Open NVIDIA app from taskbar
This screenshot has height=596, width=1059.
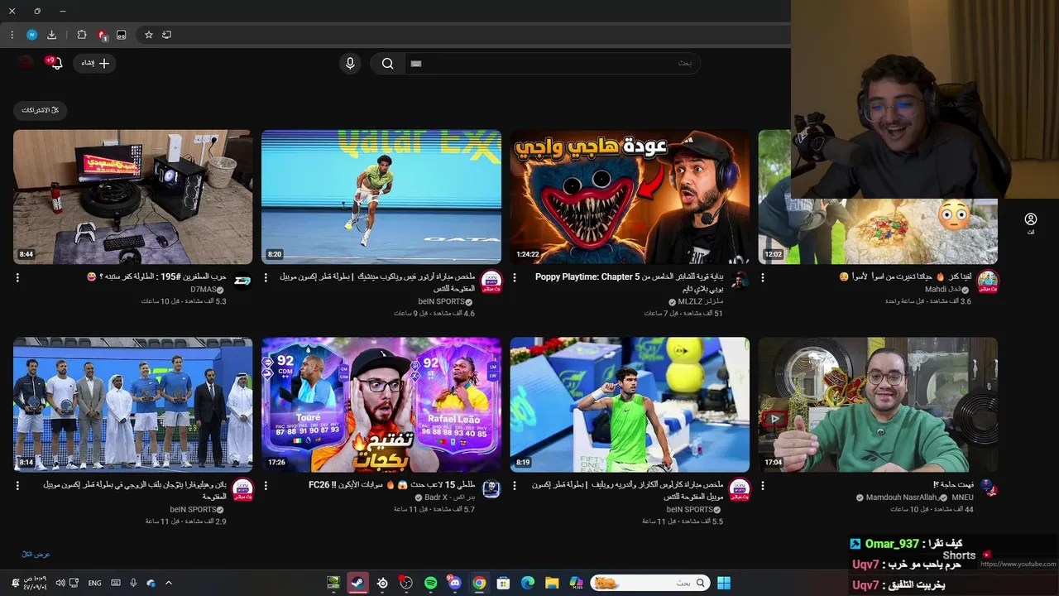333,583
